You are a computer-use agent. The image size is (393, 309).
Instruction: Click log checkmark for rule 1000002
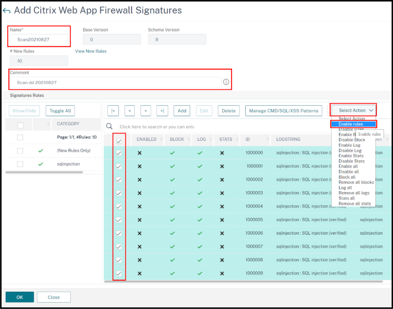pyautogui.click(x=200, y=180)
